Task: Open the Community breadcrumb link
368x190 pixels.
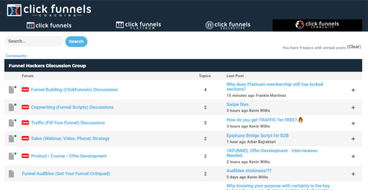Action: (x=16, y=56)
